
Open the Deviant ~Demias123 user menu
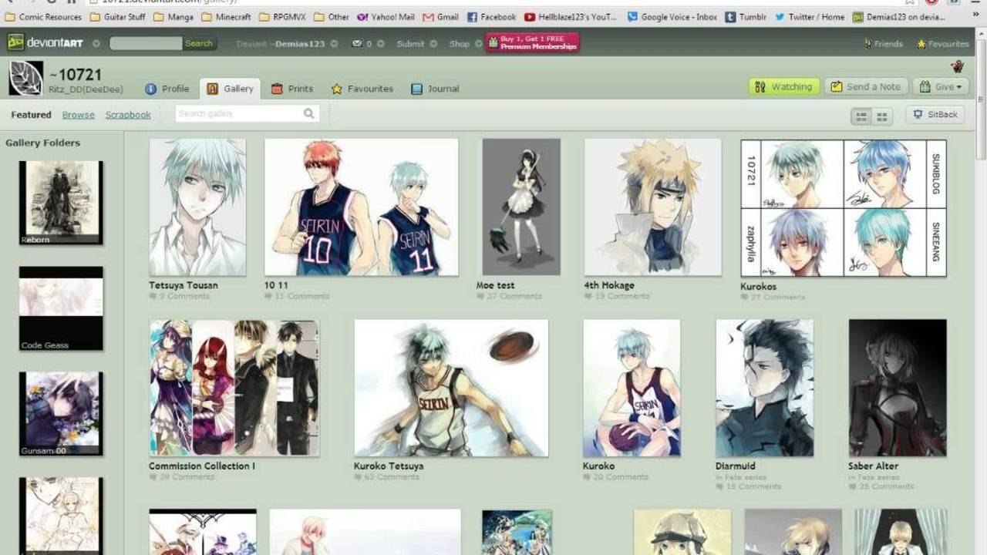tap(286, 44)
